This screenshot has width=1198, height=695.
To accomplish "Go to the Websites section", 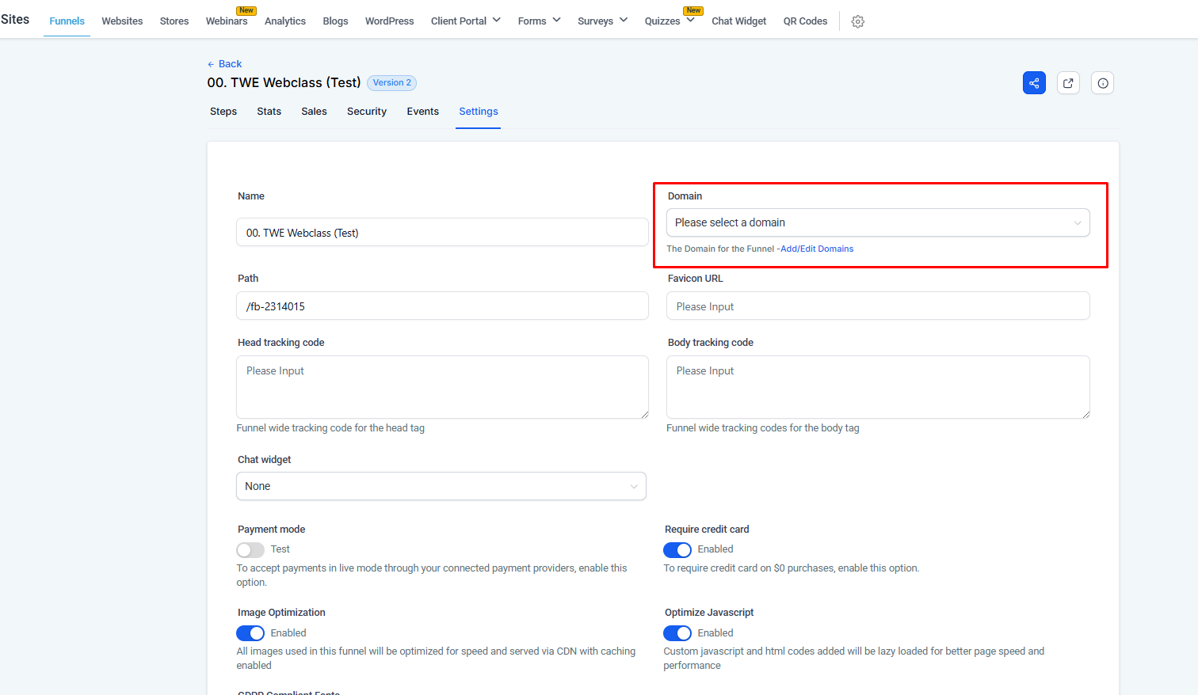I will coord(122,21).
